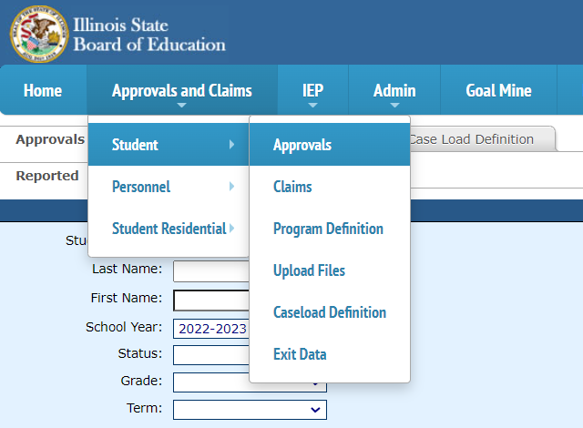The width and height of the screenshot is (583, 428).
Task: Focus the First Name text box
Action: (211, 300)
